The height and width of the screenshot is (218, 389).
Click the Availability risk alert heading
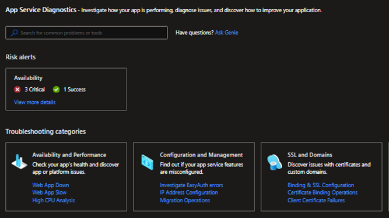[28, 78]
